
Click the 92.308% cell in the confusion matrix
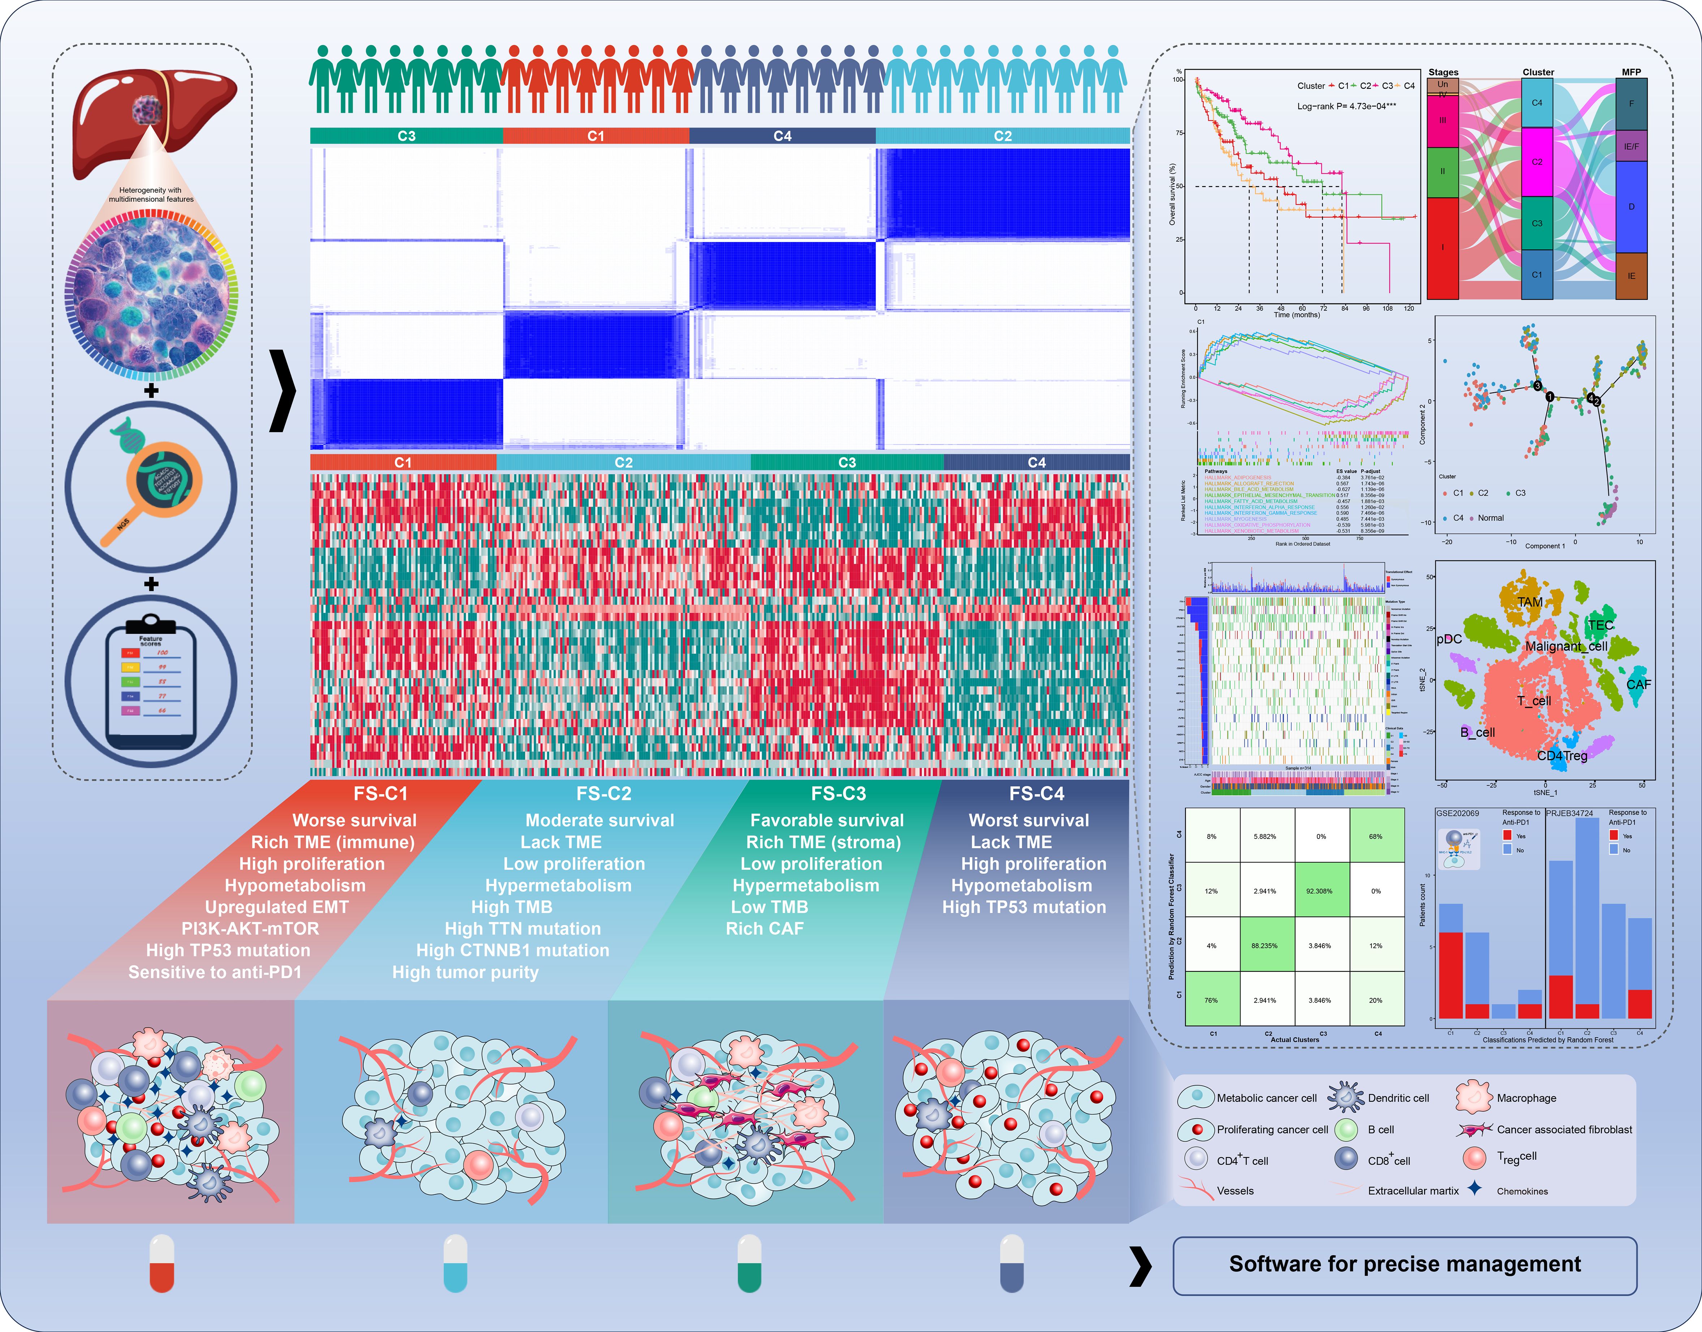tap(1322, 891)
